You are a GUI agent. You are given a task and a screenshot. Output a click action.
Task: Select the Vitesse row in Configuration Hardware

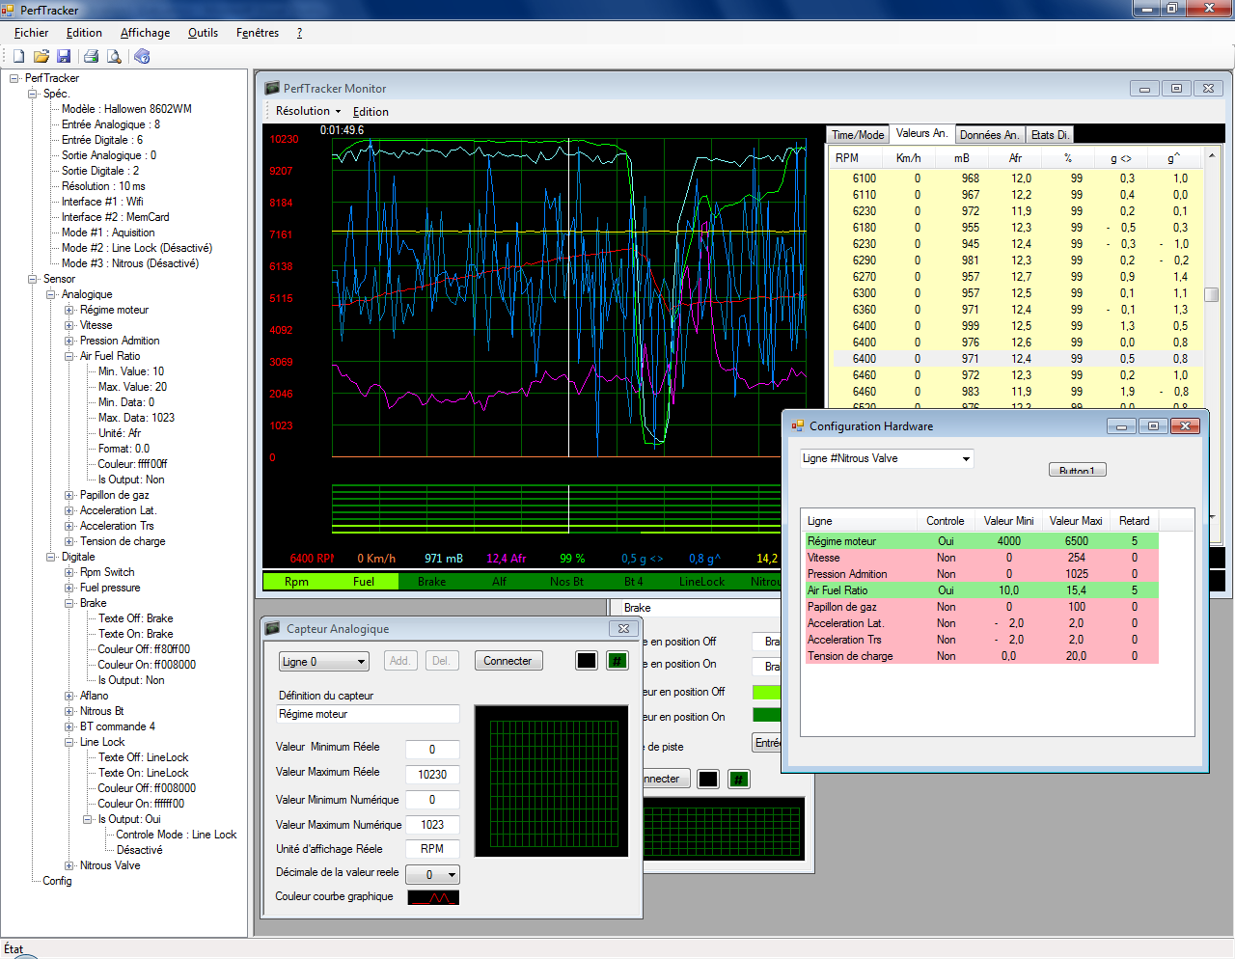(x=982, y=558)
